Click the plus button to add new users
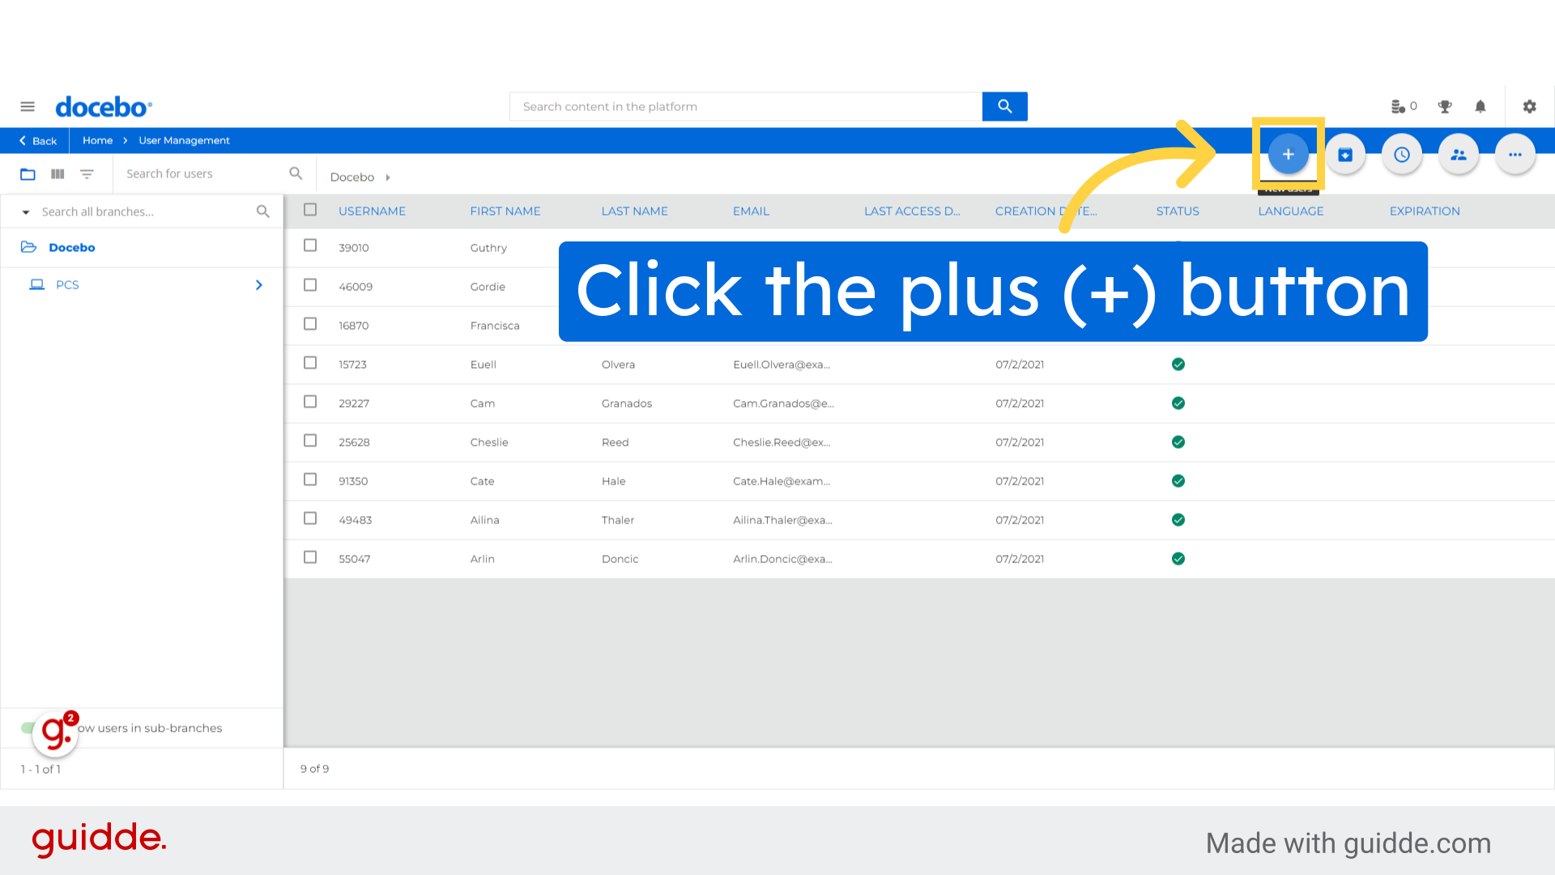 click(x=1288, y=154)
